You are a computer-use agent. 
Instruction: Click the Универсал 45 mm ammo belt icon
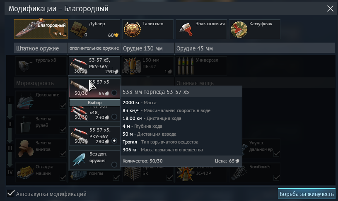[x=186, y=65]
